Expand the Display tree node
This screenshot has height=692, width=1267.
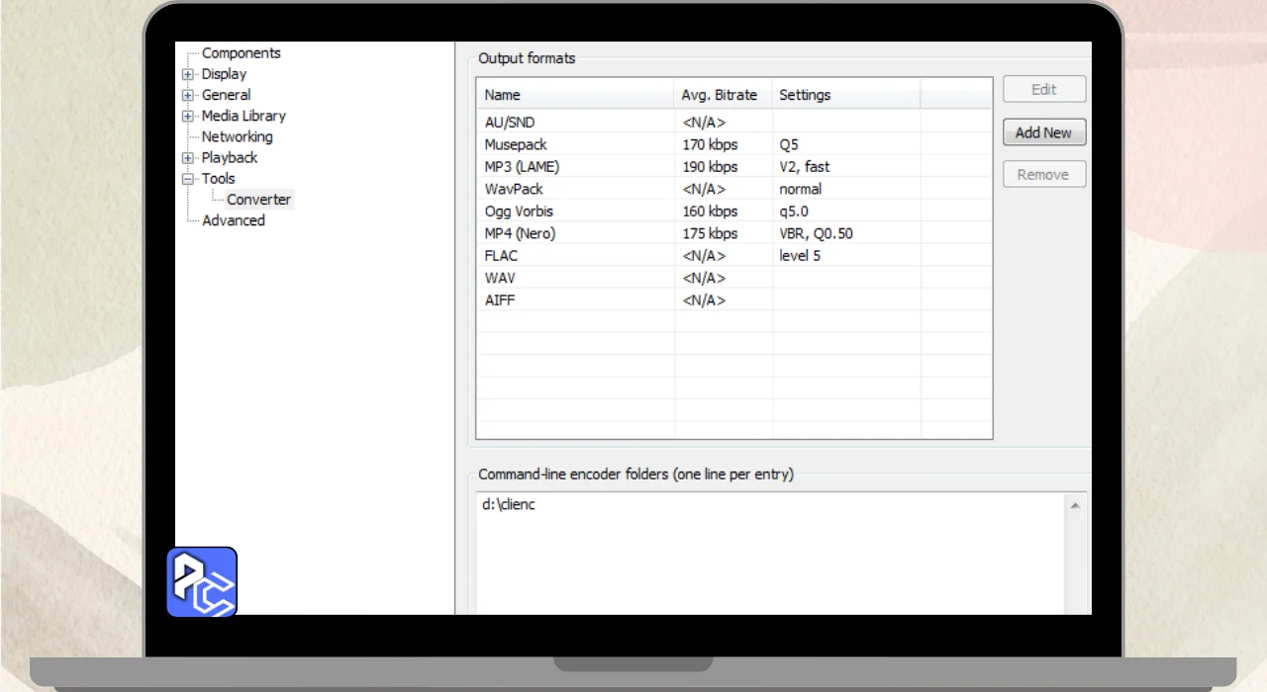(x=188, y=74)
